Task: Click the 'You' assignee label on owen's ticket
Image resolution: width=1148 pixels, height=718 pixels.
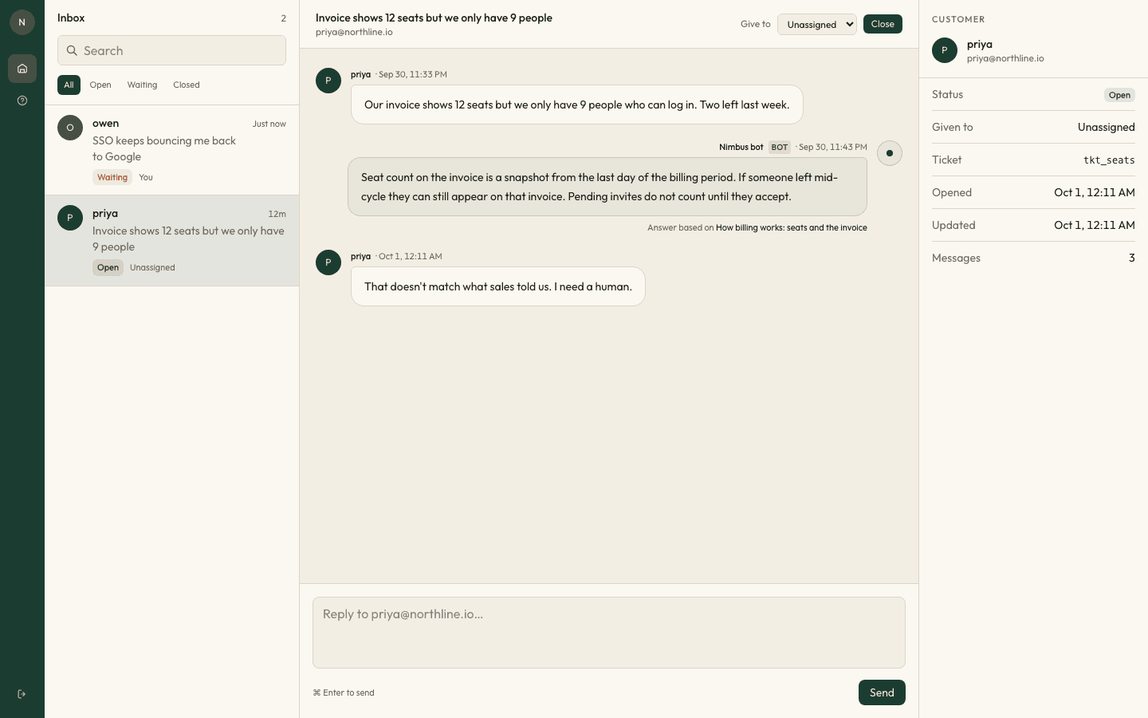Action: pos(146,177)
